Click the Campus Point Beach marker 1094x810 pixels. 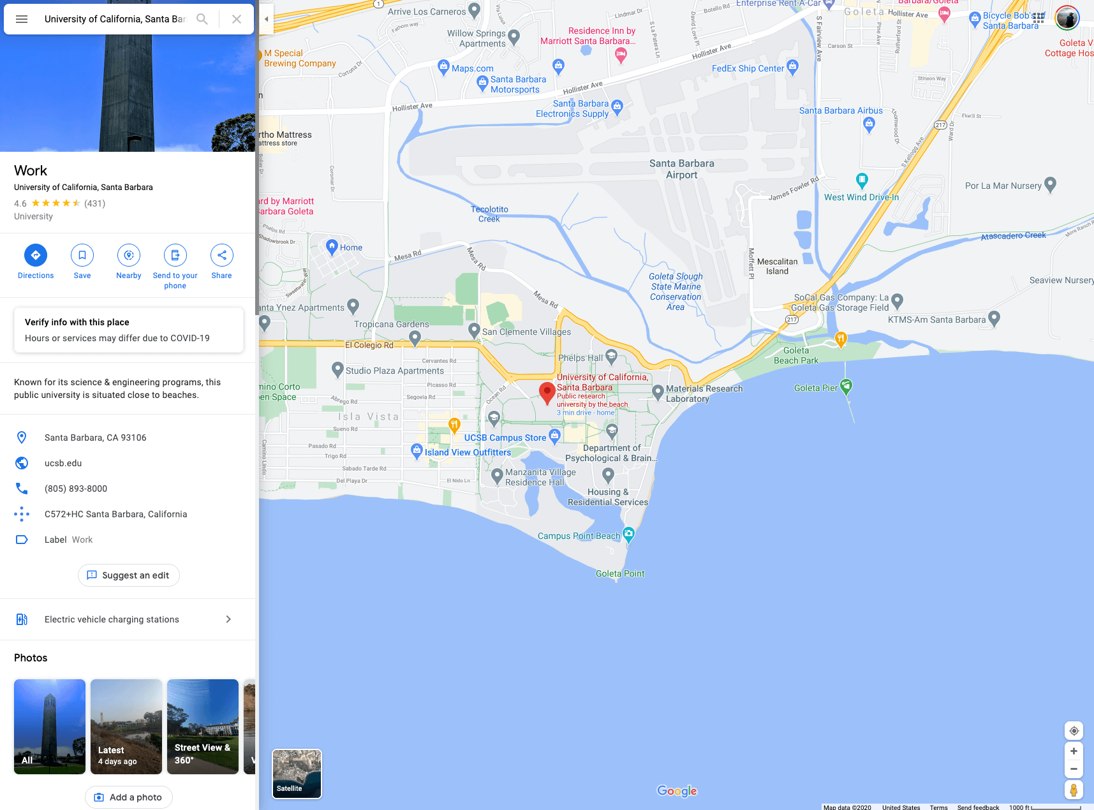click(x=628, y=534)
